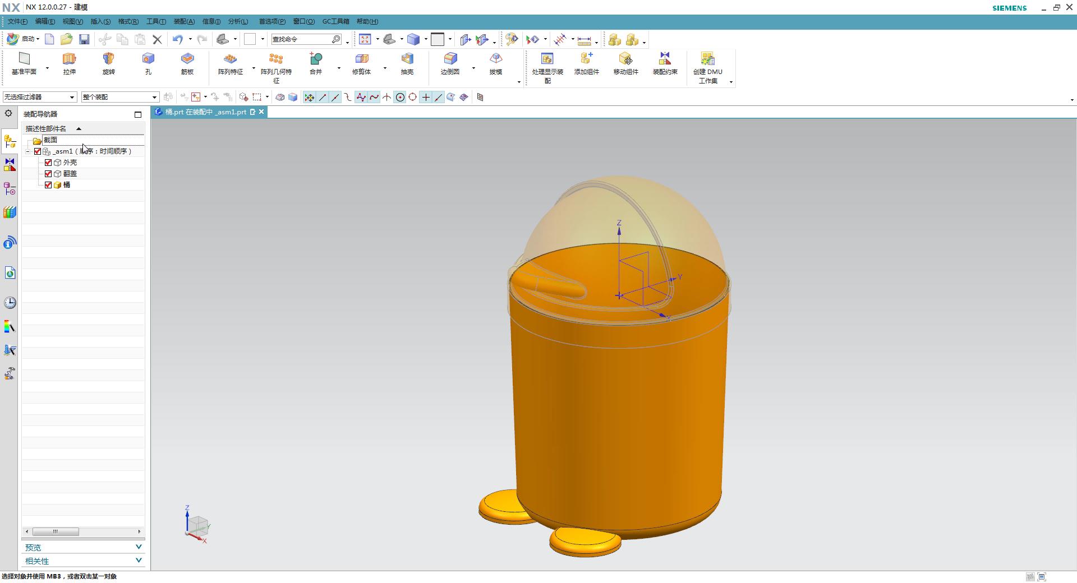Toggle the snap-to-midpoint line icon

pos(335,98)
